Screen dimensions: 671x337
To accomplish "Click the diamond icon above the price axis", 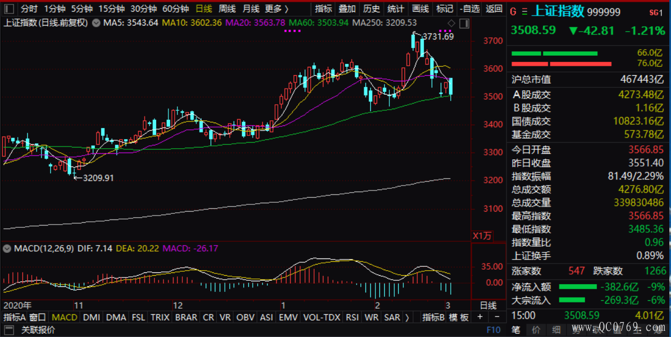I will pos(451,23).
